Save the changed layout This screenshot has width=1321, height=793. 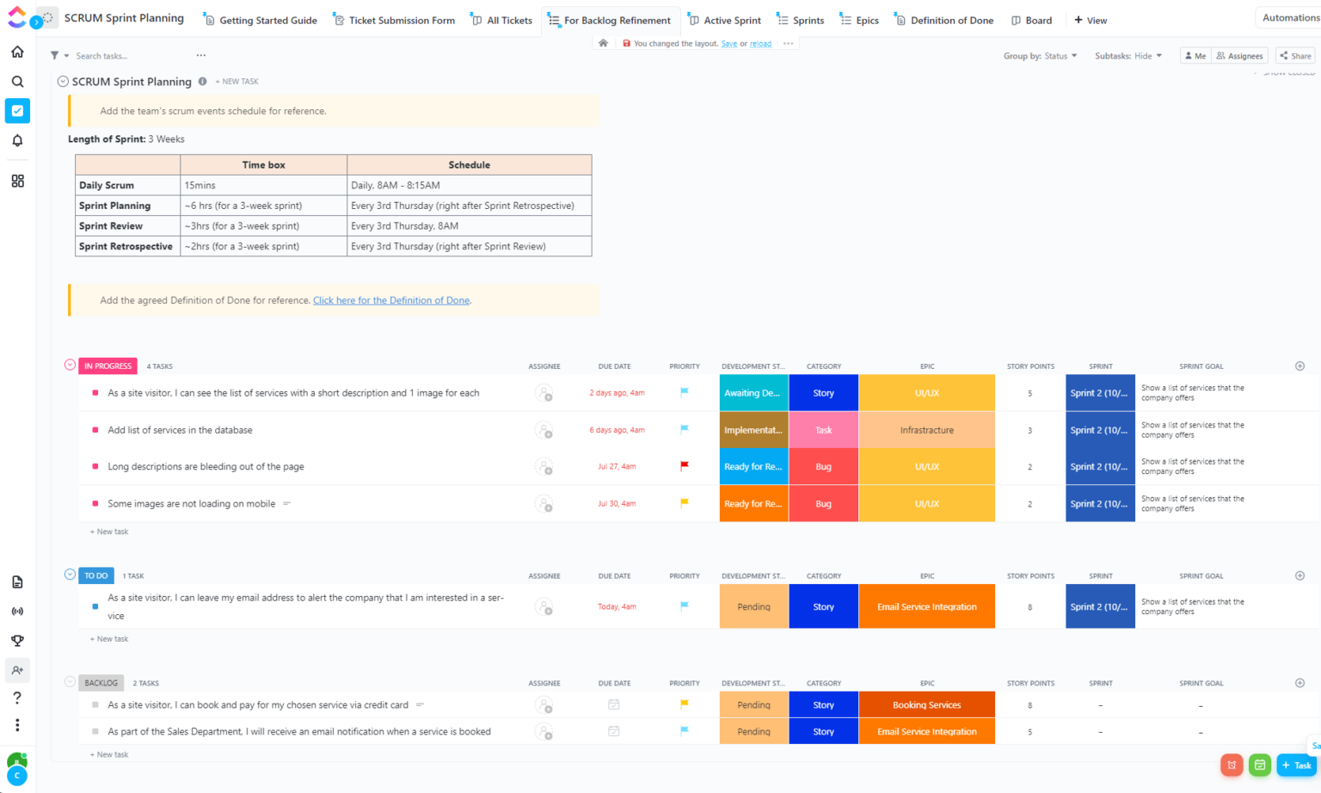(728, 43)
